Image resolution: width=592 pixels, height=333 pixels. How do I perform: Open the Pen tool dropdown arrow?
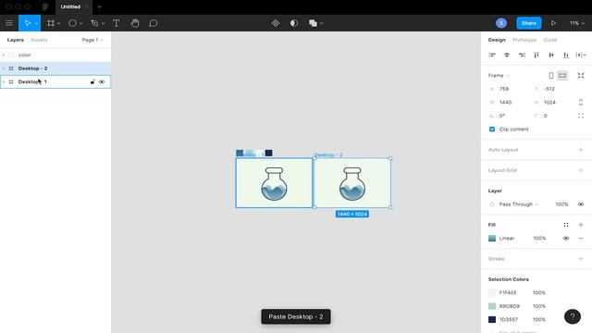[x=103, y=23]
